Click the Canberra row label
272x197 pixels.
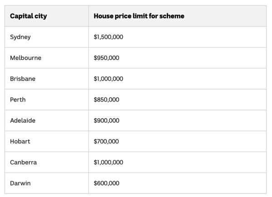24,162
